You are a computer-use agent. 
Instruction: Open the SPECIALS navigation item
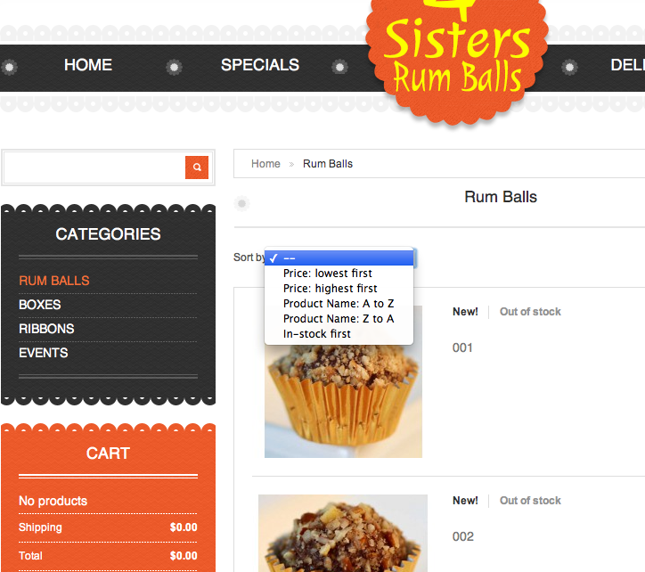[x=260, y=65]
